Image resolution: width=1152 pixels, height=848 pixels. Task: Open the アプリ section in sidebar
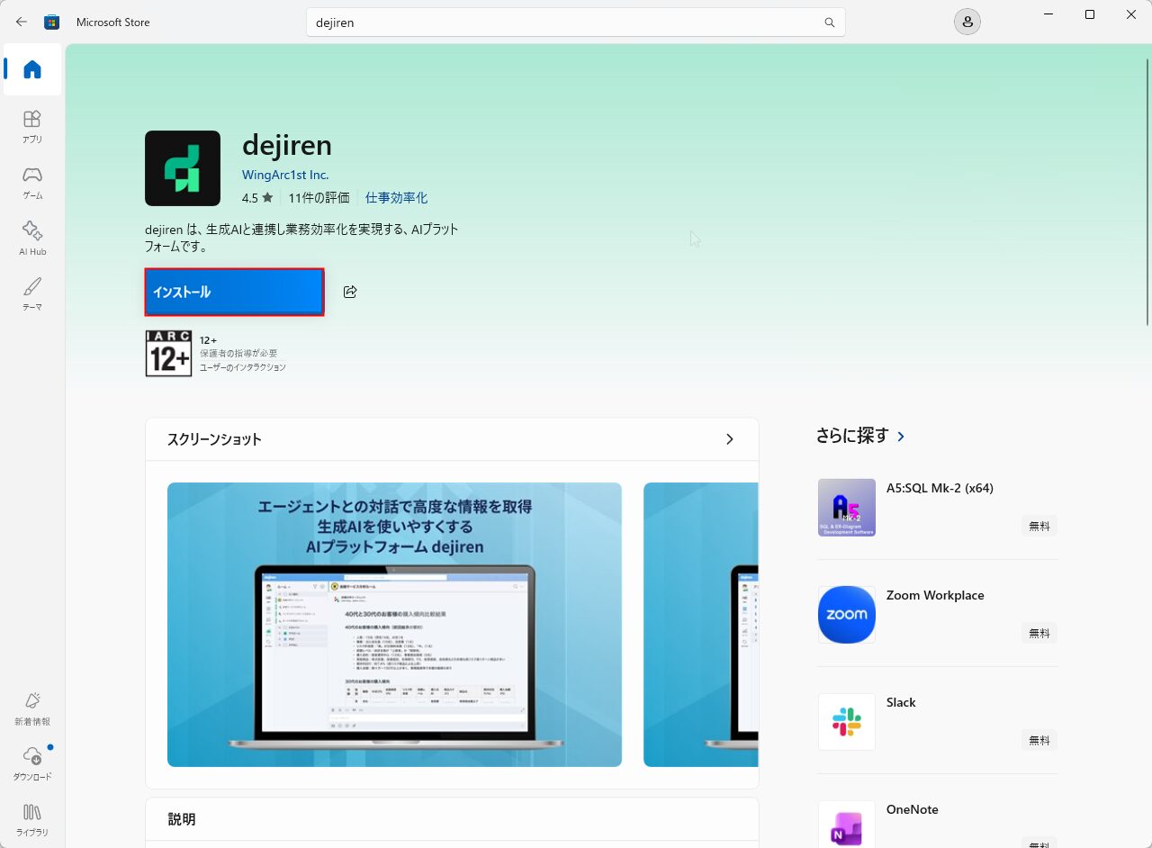tap(32, 126)
